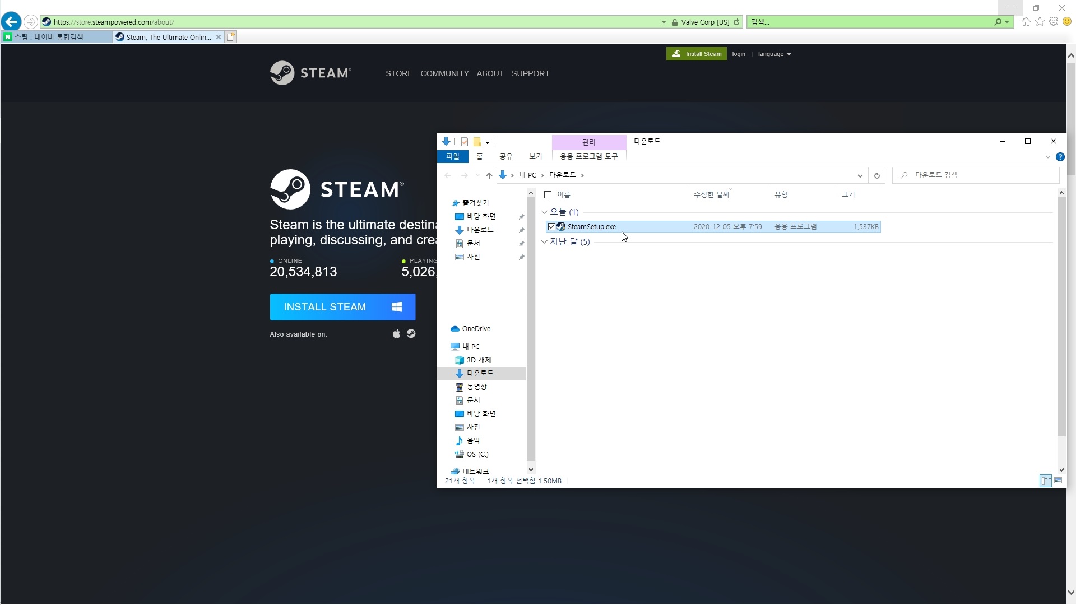Collapse the 오늘 (1) group
The image size is (1076, 605).
(x=544, y=212)
